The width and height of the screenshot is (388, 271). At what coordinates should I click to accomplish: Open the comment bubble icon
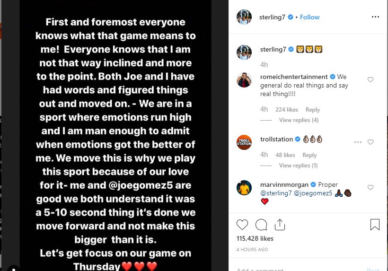tap(261, 225)
